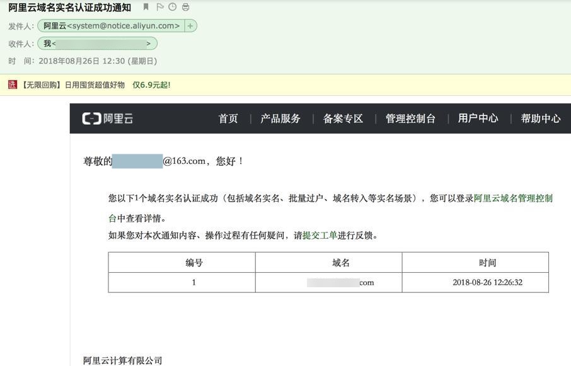This screenshot has height=366, width=571.
Task: Click the Aliyun logo in the banner
Action: click(x=107, y=118)
